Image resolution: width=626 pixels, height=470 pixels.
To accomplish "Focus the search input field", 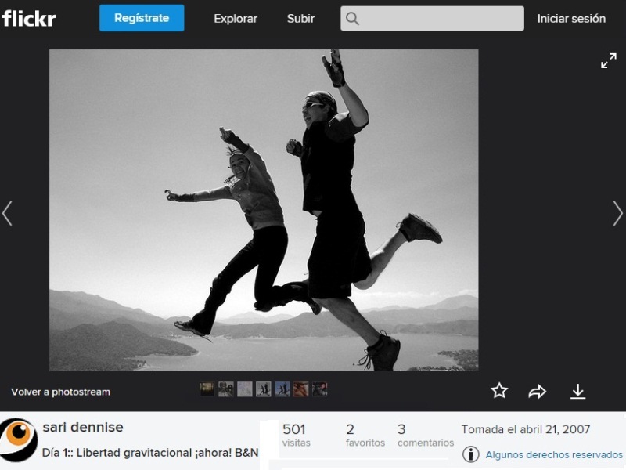I will click(x=433, y=18).
